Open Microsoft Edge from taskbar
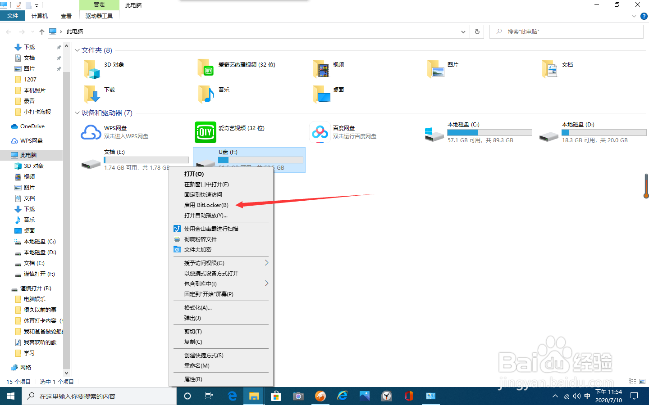Viewport: 649px width, 405px height. [233, 396]
